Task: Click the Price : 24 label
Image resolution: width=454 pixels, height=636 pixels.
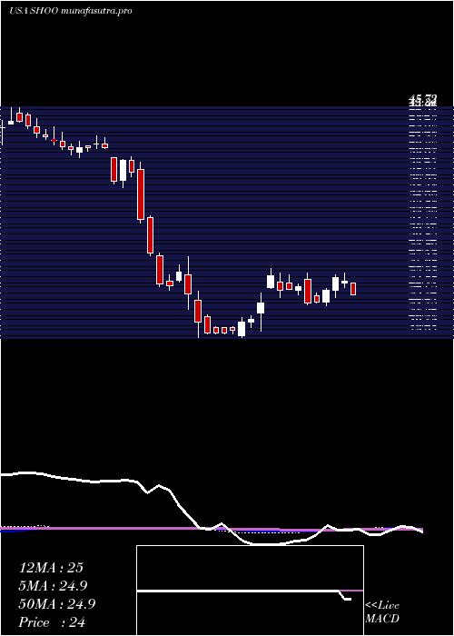Action: tap(52, 622)
